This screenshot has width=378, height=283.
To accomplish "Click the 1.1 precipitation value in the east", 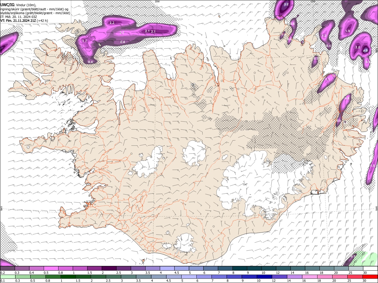I will pos(327,80).
